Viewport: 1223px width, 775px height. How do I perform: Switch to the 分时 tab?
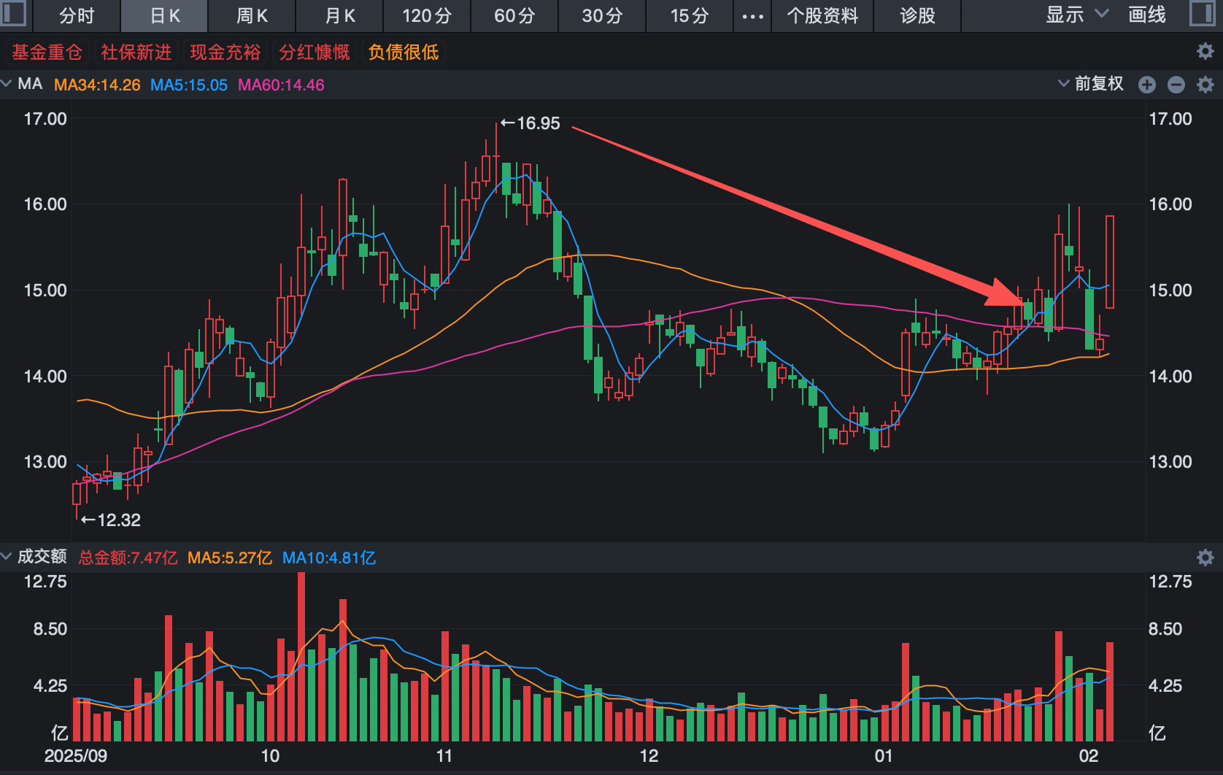pyautogui.click(x=77, y=15)
